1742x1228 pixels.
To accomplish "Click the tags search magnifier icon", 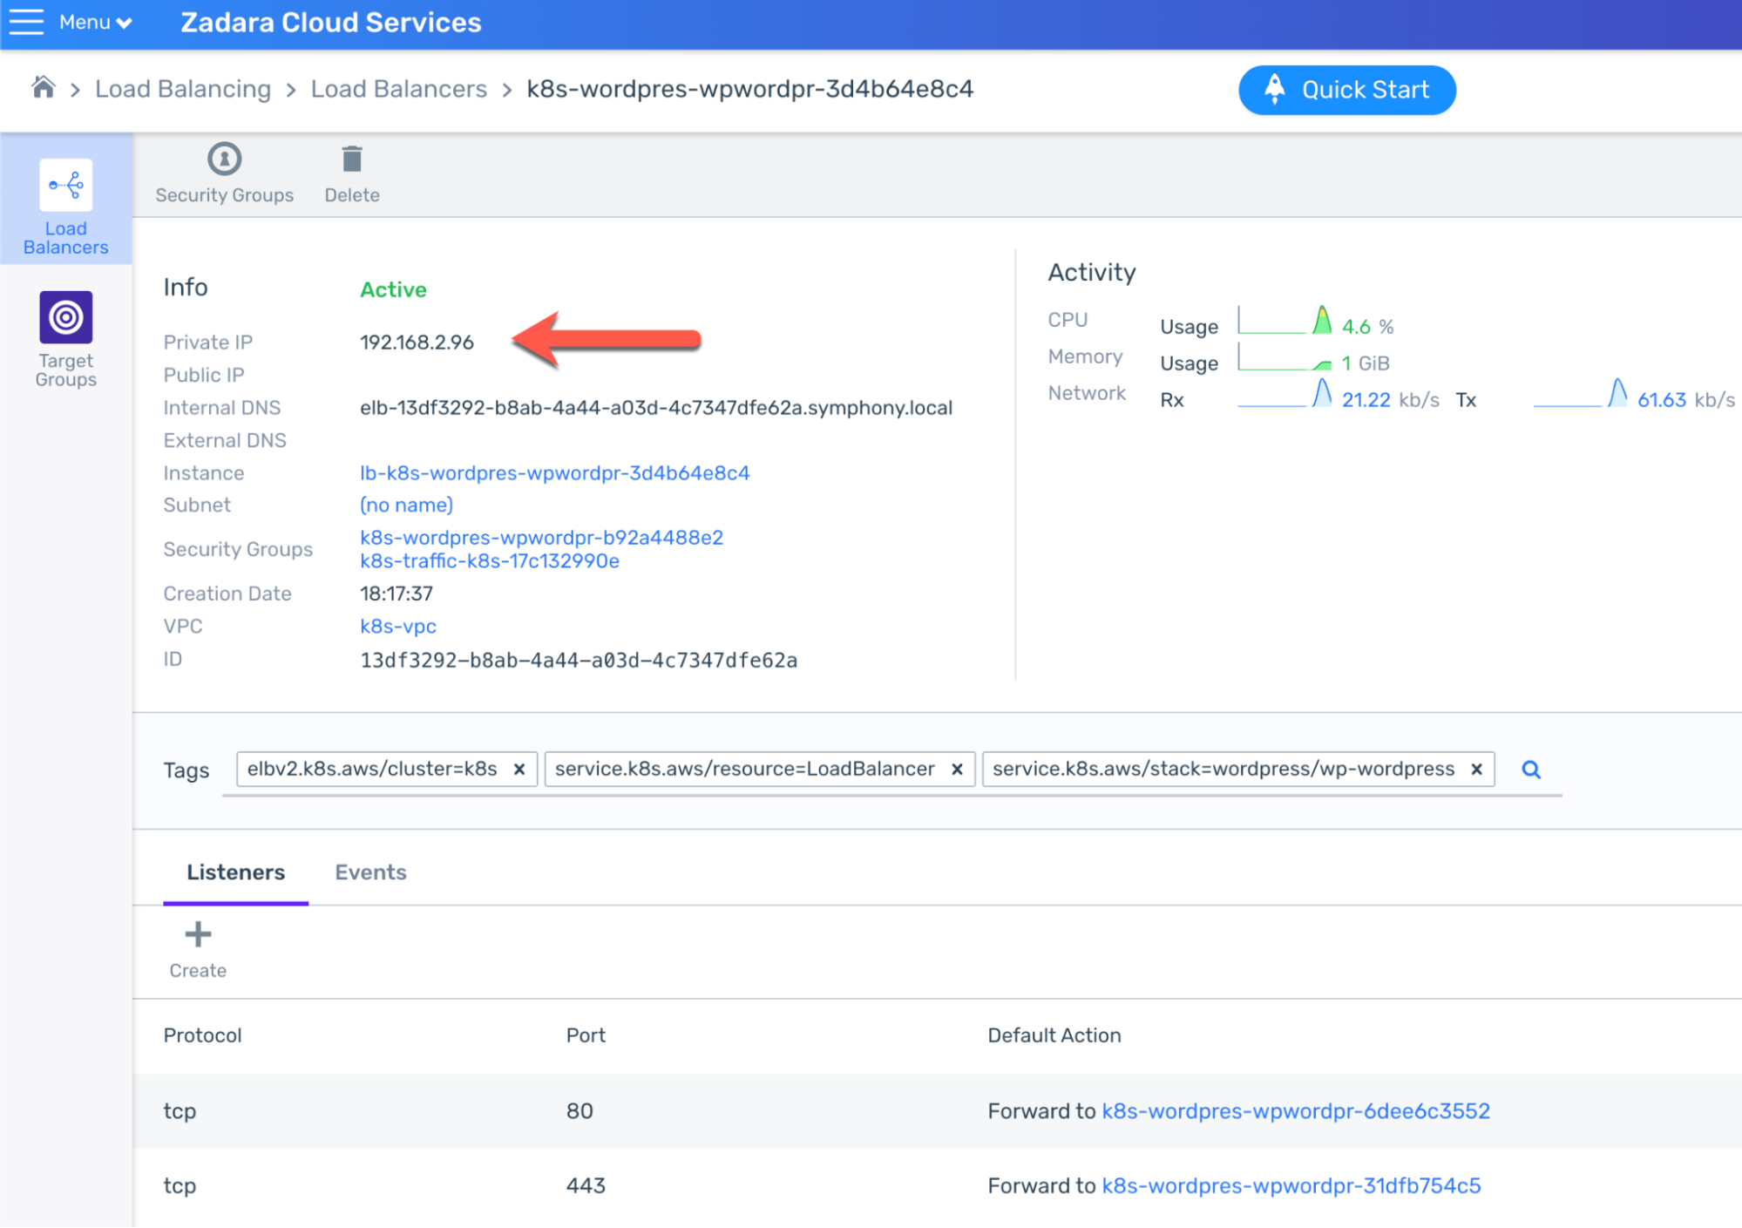I will [x=1531, y=770].
